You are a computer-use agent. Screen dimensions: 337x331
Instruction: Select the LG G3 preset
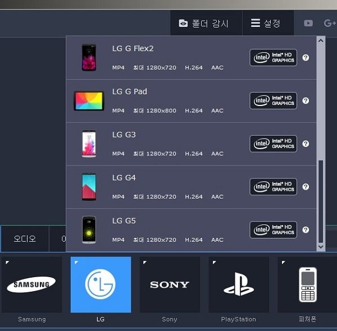[x=191, y=144]
